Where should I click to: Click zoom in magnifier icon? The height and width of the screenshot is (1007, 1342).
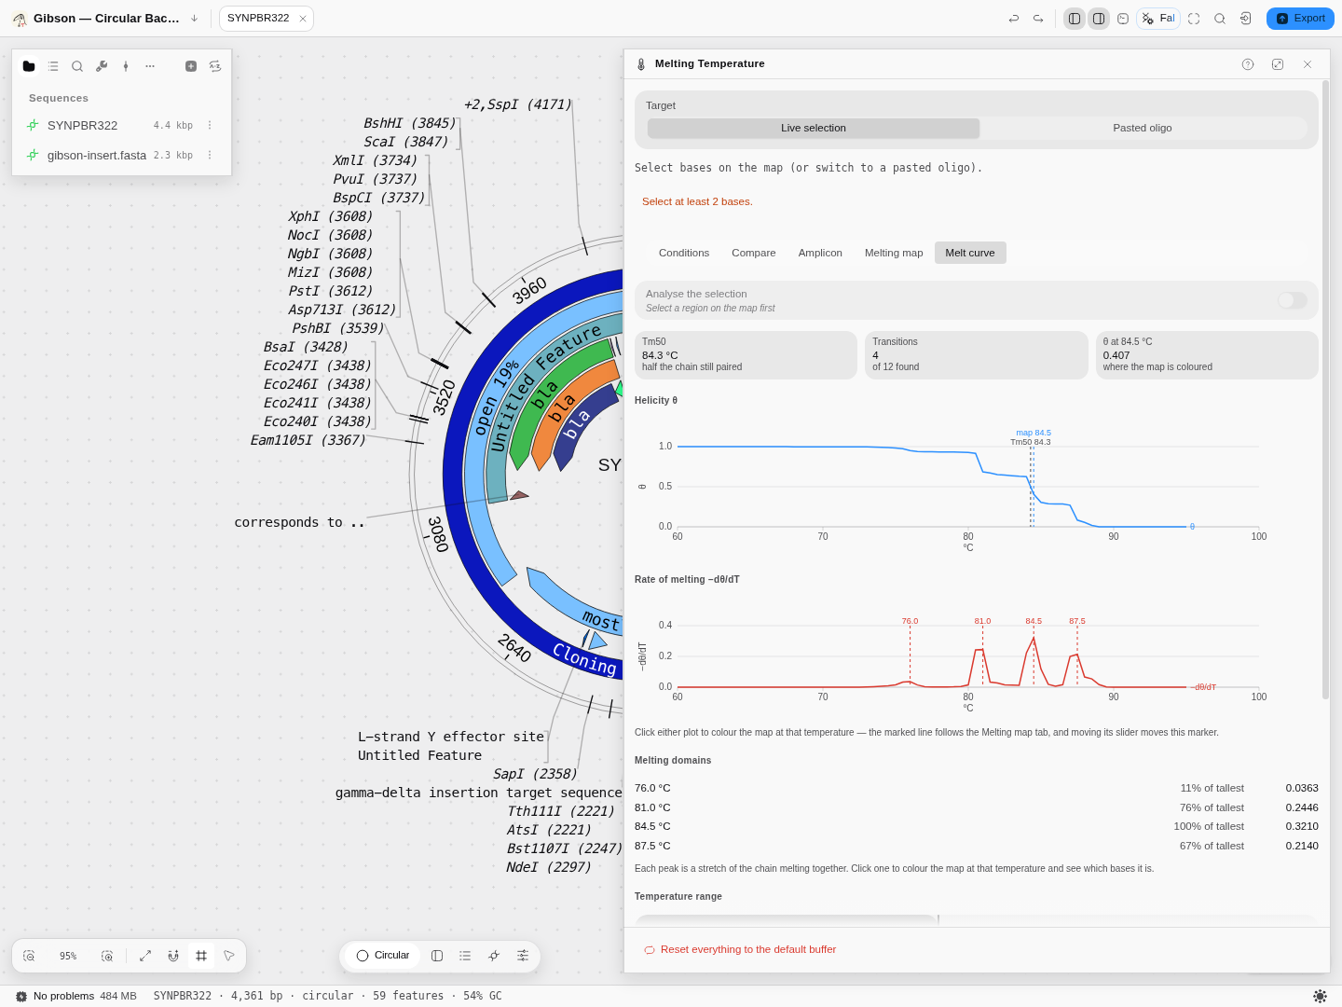(107, 956)
